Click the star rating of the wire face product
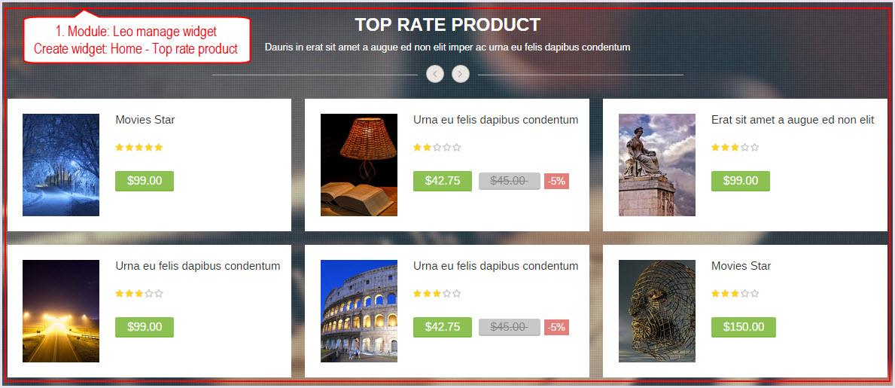 point(735,294)
